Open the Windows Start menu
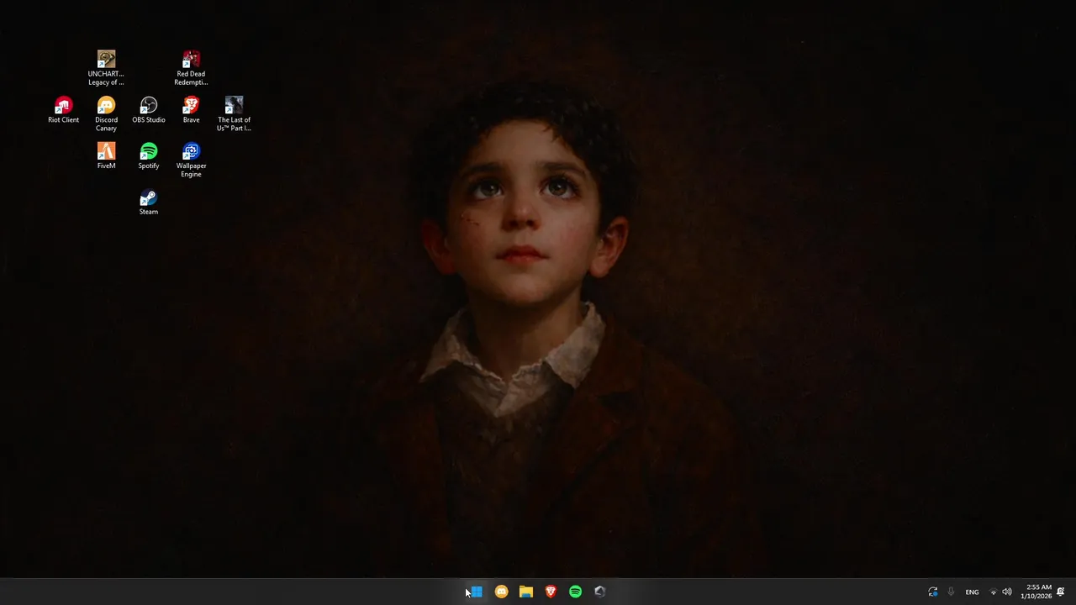The image size is (1076, 605). click(477, 592)
